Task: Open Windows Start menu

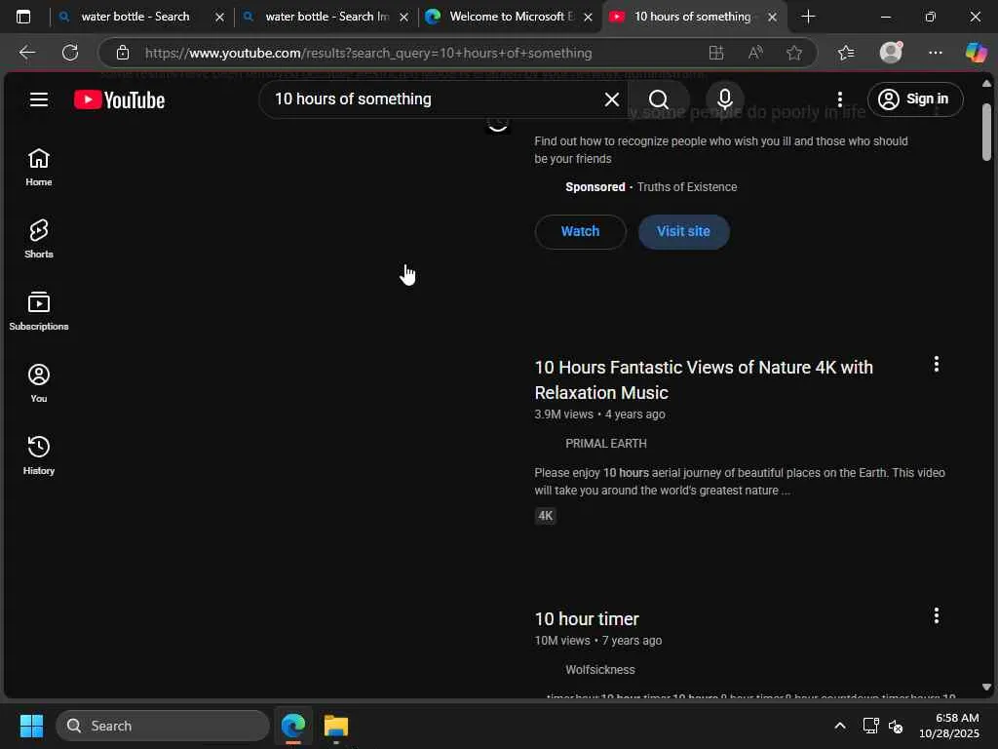Action: point(31,726)
